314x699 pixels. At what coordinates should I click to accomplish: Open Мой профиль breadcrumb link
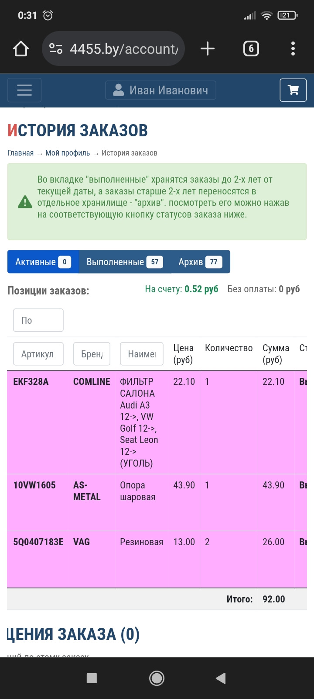68,153
